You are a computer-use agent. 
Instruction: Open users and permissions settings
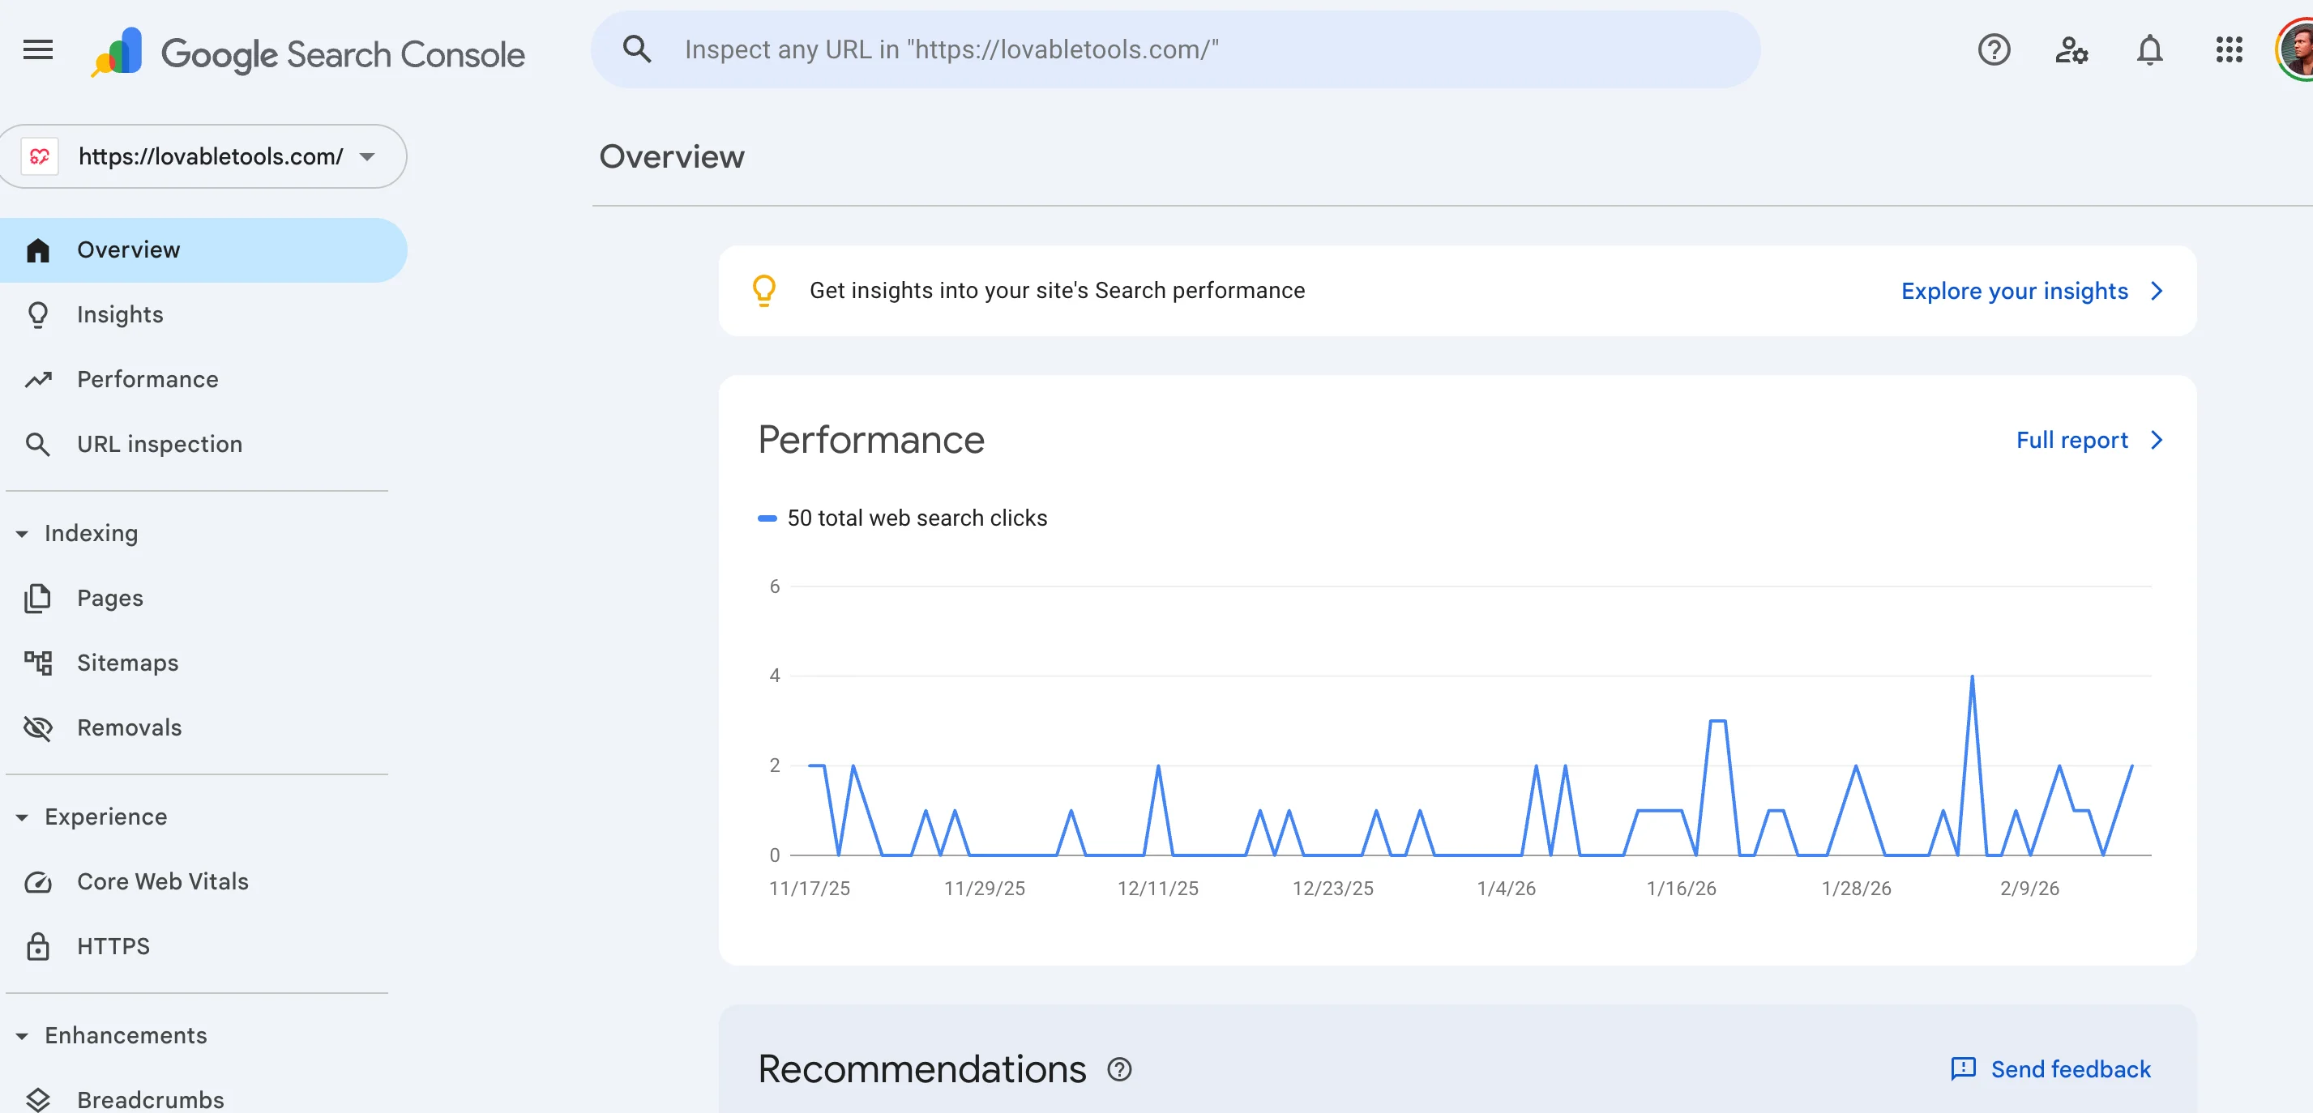click(2071, 49)
